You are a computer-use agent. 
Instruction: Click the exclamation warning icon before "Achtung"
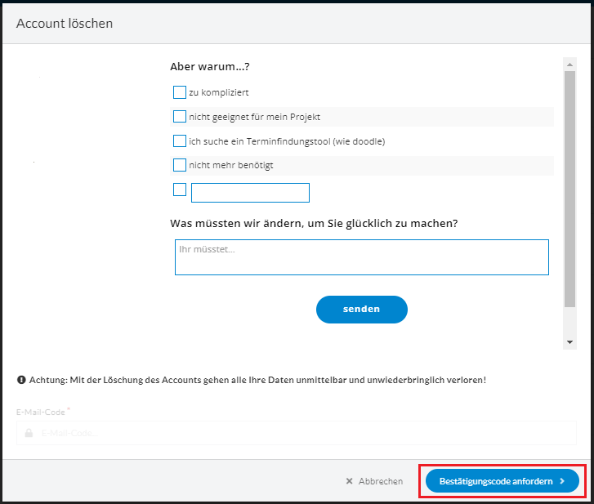21,381
